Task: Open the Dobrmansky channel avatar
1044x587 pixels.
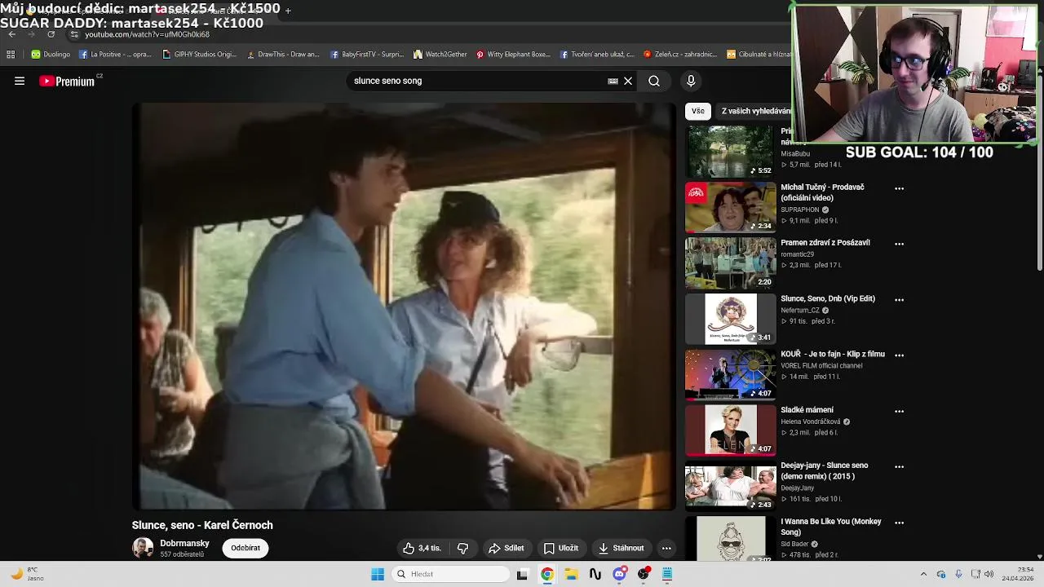Action: pos(143,548)
